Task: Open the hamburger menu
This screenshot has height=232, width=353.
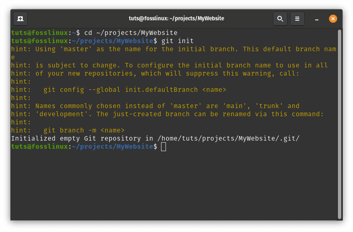Action: click(297, 19)
